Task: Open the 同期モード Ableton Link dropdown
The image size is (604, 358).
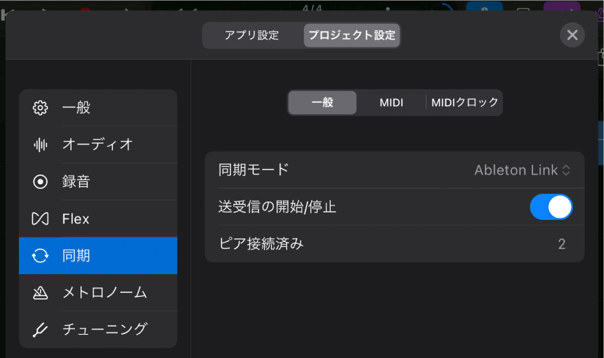Action: tap(522, 170)
